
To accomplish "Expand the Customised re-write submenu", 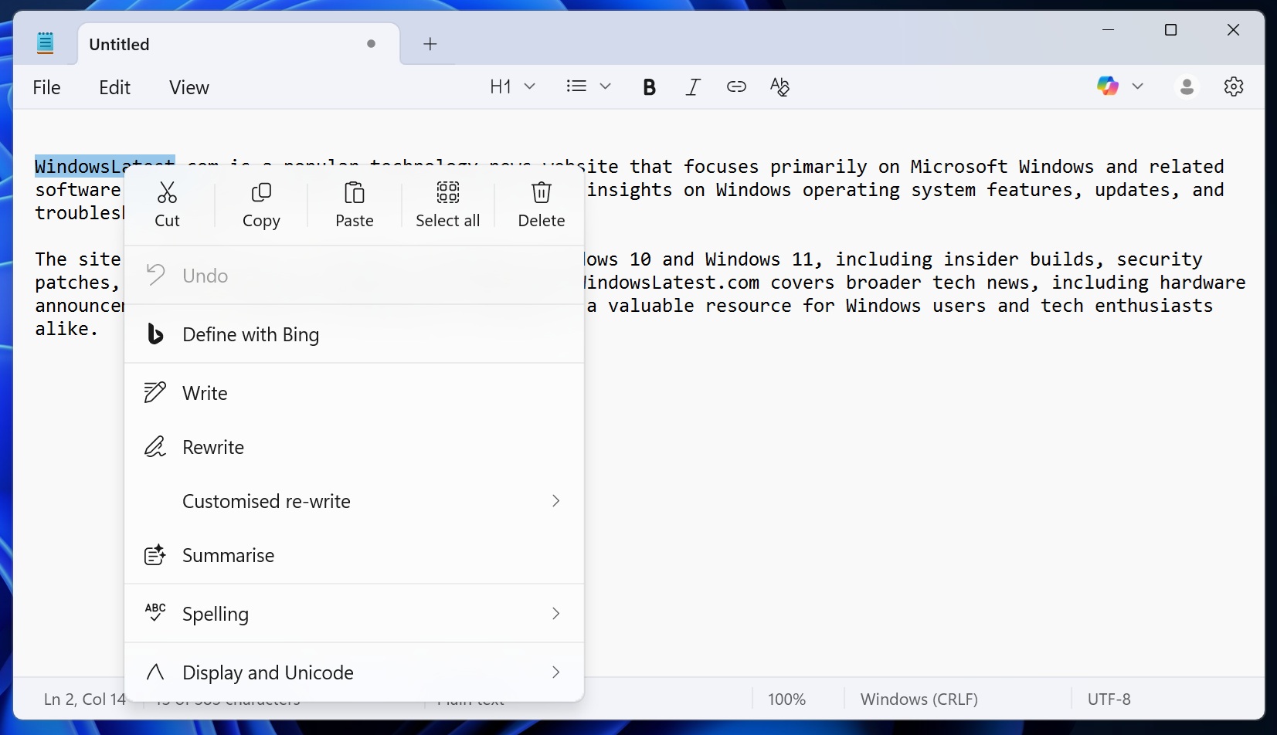I will click(x=555, y=501).
